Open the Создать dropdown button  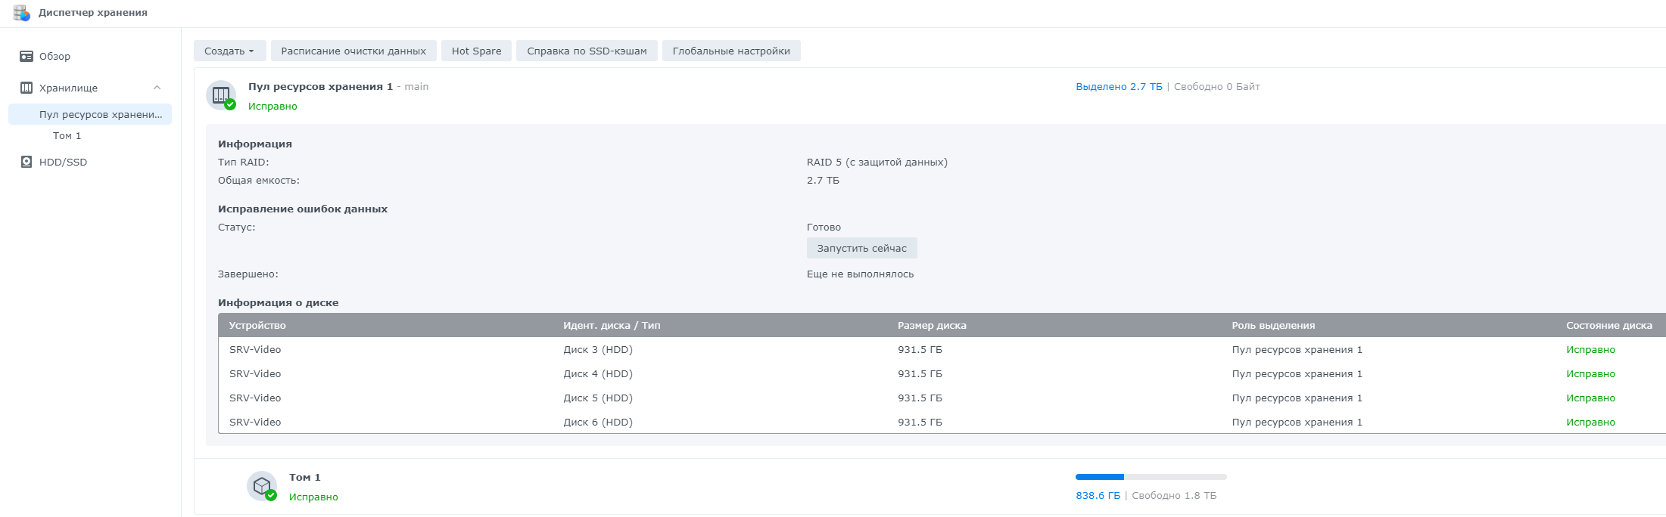click(x=230, y=51)
